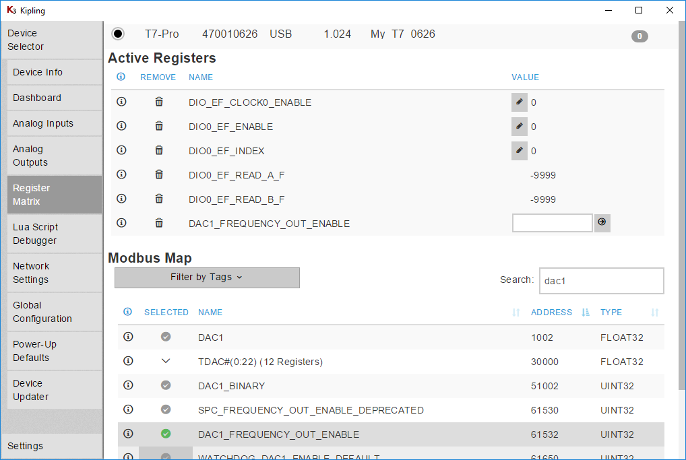The height and width of the screenshot is (460, 686).
Task: Delete the DIO_EF_CLOCK0_ENABLE register row
Action: (159, 102)
